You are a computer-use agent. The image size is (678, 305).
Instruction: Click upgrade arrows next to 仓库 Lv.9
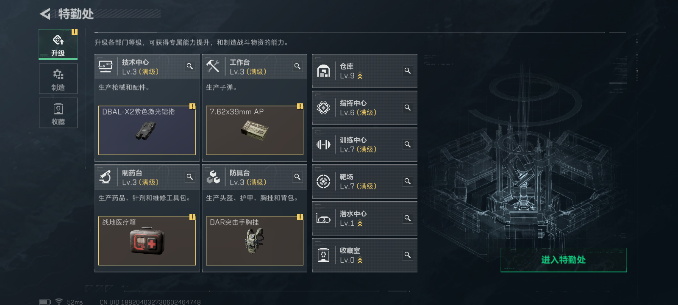(360, 76)
